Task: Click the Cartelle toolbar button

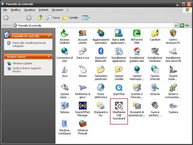Action: pyautogui.click(x=70, y=18)
